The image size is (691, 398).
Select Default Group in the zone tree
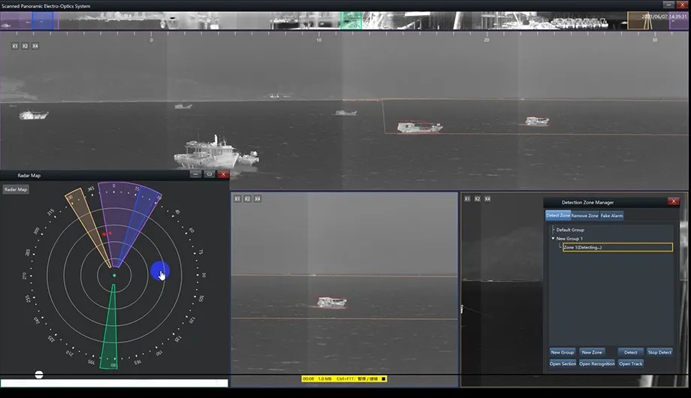569,230
